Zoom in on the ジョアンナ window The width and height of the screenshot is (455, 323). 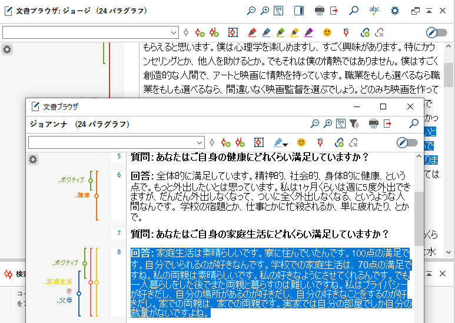pyautogui.click(x=328, y=124)
